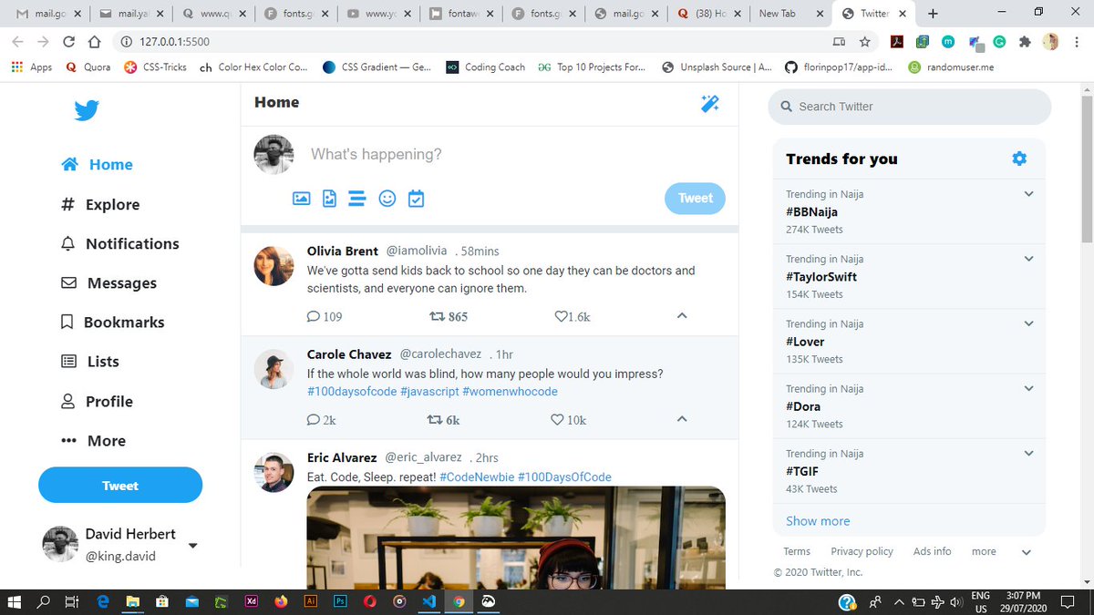Open Chrome extensions puzzle icon
1094x615 pixels.
1026,42
